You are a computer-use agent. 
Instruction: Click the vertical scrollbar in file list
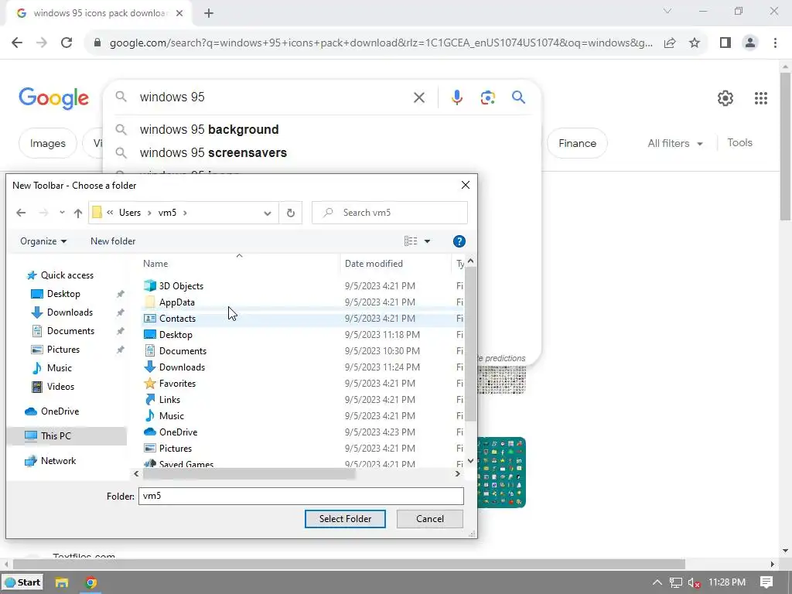point(470,343)
